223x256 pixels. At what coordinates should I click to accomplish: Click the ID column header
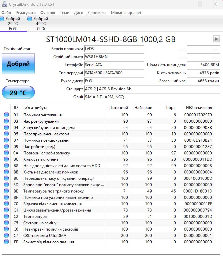click(x=16, y=108)
